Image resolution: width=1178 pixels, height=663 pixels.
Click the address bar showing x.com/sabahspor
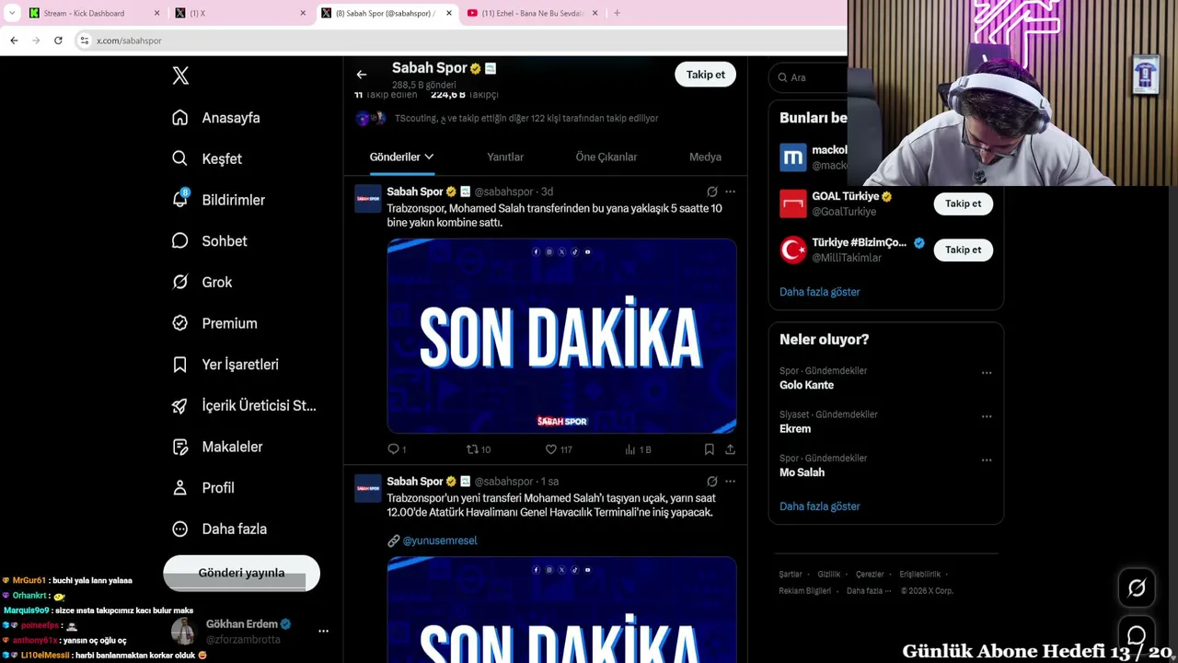point(460,41)
